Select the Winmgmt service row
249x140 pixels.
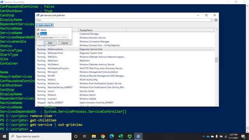coord(125,72)
